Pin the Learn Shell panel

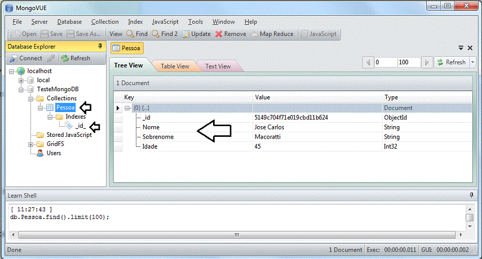click(471, 195)
